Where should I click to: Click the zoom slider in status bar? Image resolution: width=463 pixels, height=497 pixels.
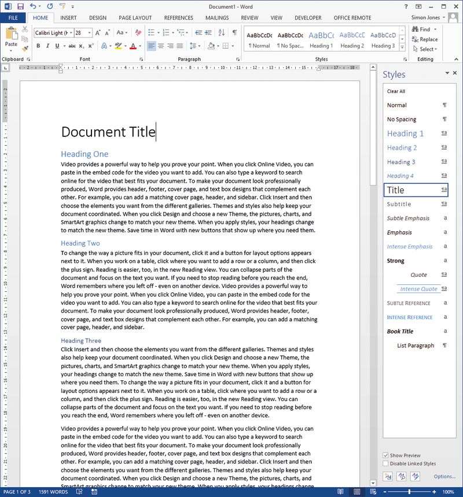[x=409, y=492]
